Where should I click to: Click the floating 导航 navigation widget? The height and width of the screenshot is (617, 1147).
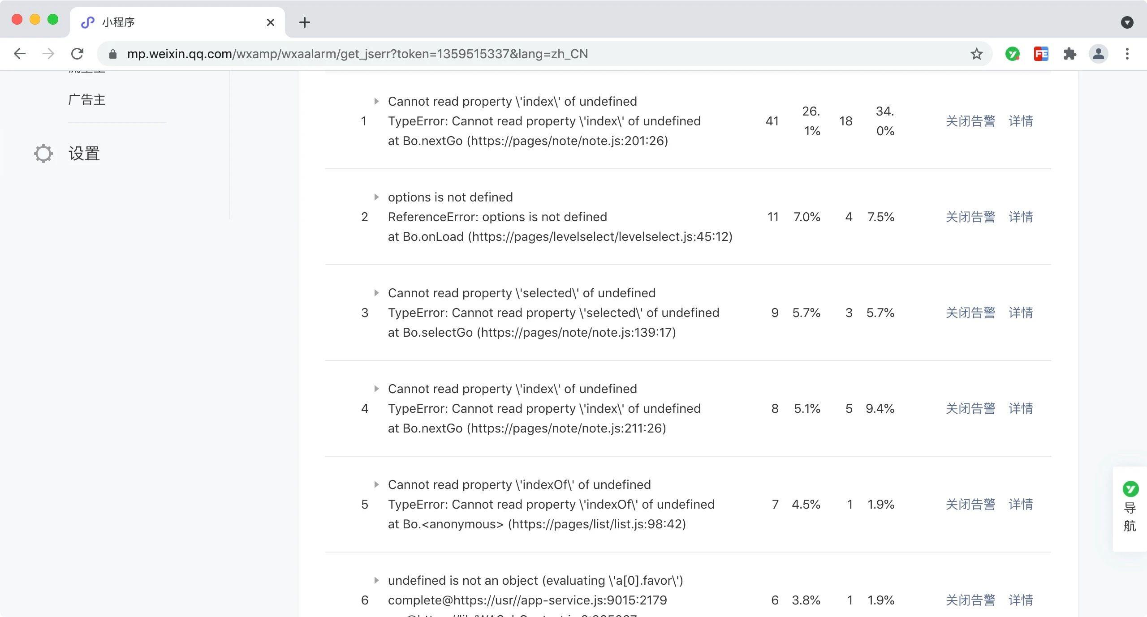click(1130, 508)
